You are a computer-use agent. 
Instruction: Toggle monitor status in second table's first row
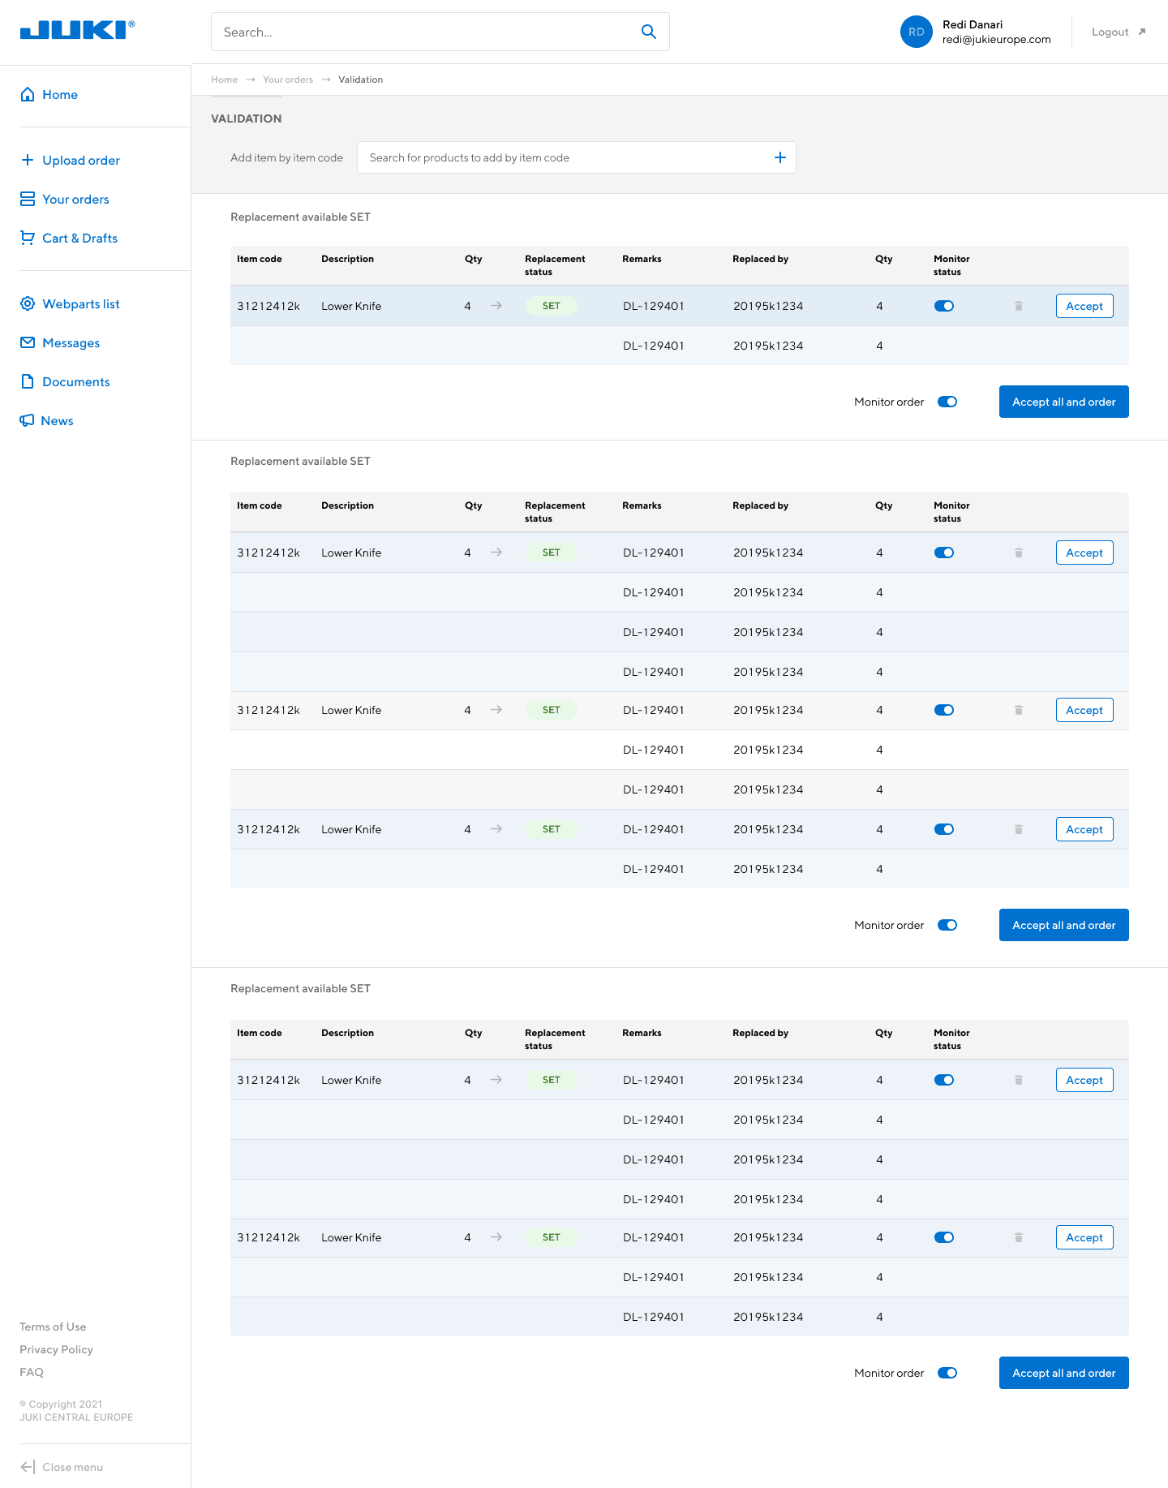944,553
